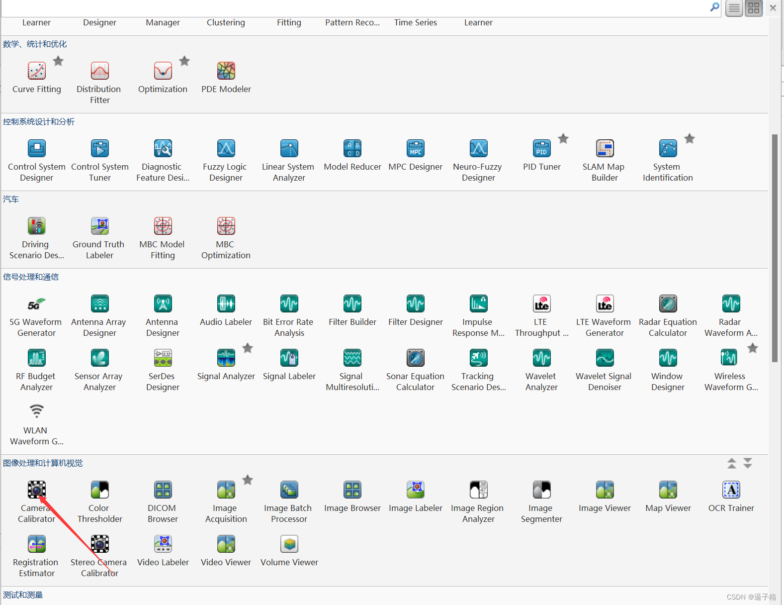Toggle the Signal Analyzer favorite star
The width and height of the screenshot is (784, 605).
tap(248, 348)
